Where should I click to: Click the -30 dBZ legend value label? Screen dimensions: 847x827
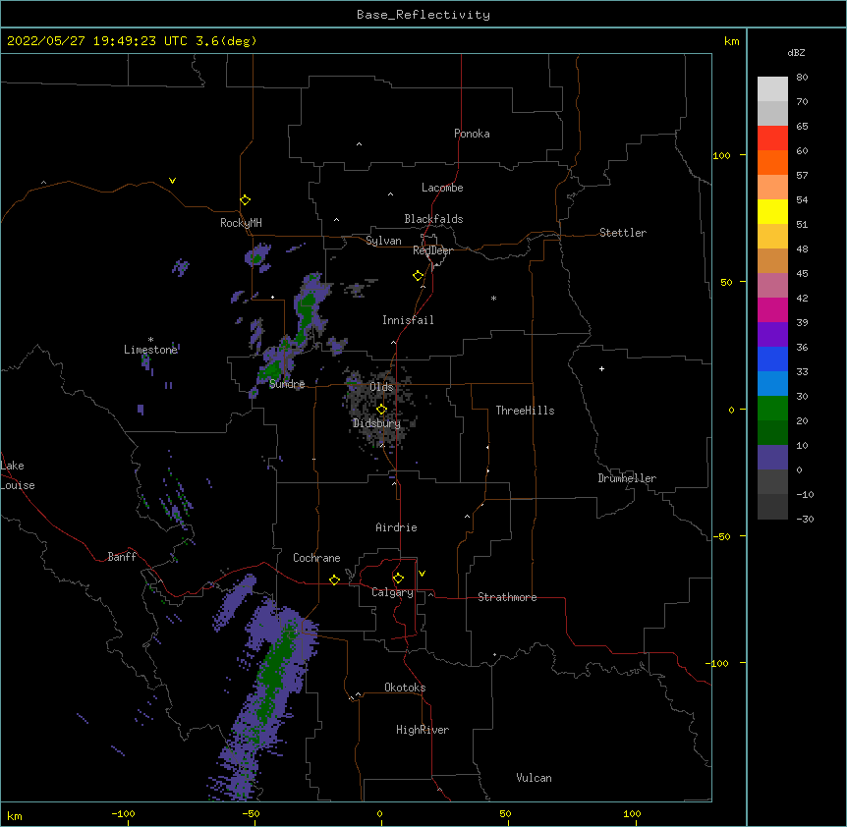tap(805, 520)
